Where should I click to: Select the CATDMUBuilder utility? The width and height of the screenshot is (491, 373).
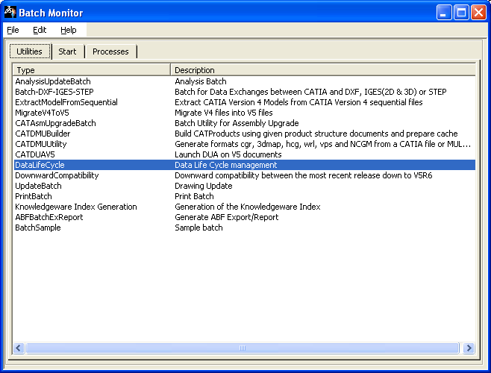43,134
